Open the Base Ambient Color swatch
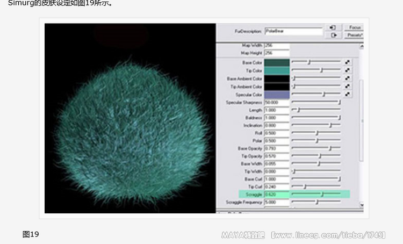The width and height of the screenshot is (403, 244). [x=277, y=78]
